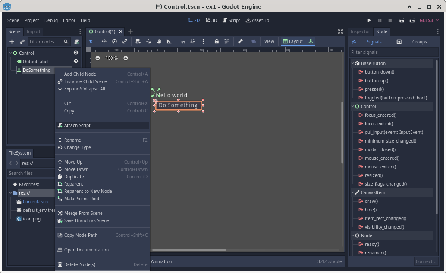Select the Select Mode arrow tool
The width and height of the screenshot is (446, 273).
tap(91, 41)
